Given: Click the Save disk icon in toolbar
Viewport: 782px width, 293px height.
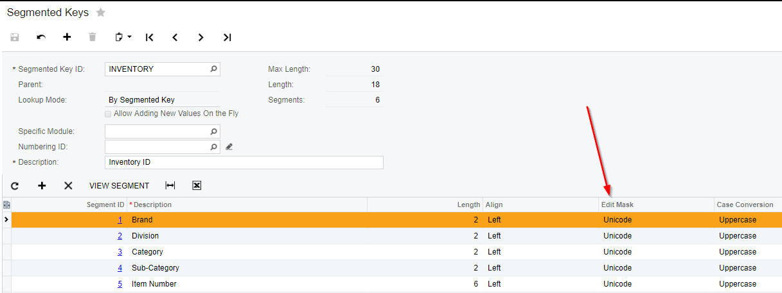Looking at the screenshot, I should [x=15, y=37].
